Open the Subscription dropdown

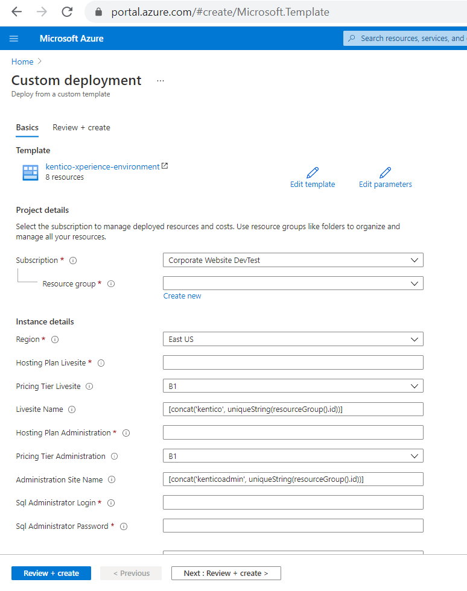tap(293, 260)
